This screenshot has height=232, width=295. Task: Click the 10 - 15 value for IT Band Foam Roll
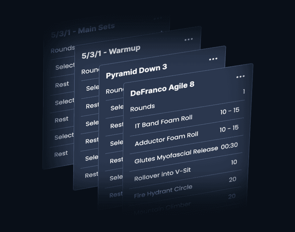click(x=230, y=111)
